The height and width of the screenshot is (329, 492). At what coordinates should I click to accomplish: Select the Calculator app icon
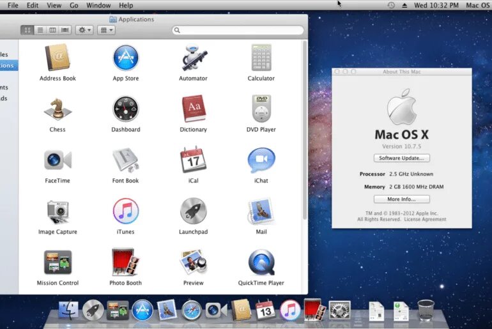261,58
